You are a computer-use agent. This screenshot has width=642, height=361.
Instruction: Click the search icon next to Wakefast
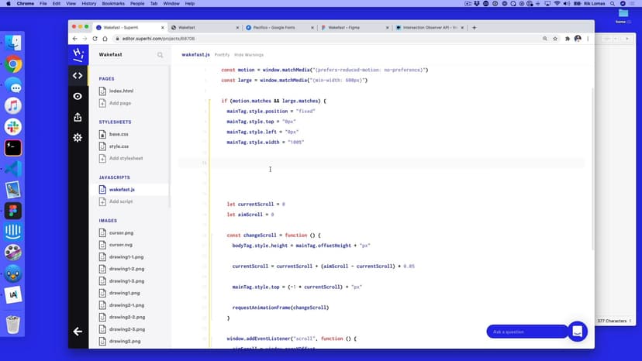(x=160, y=55)
